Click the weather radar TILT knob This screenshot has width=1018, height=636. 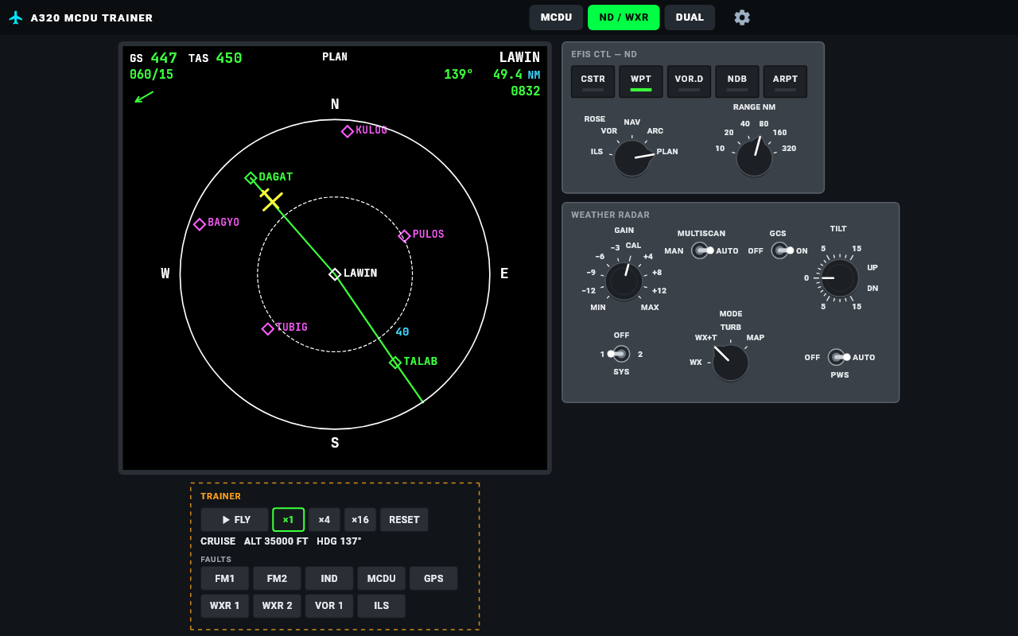coord(840,278)
